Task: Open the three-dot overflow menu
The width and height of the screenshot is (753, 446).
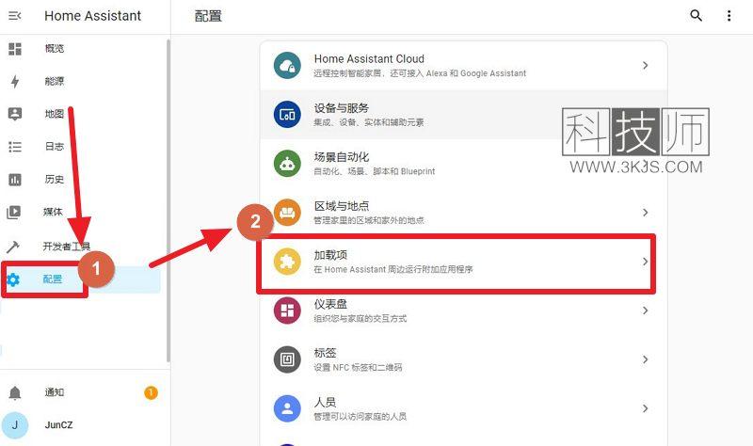Action: [x=729, y=16]
